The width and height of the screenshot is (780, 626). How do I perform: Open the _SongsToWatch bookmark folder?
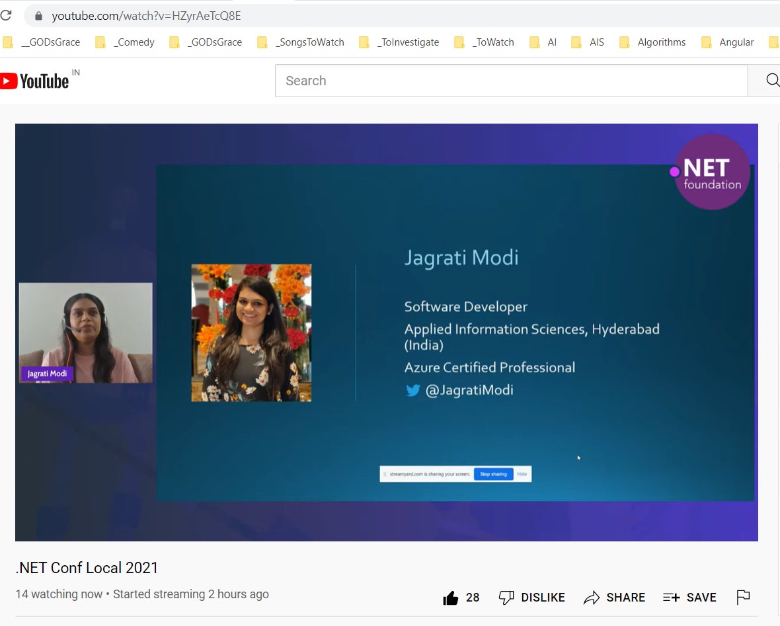click(x=301, y=42)
